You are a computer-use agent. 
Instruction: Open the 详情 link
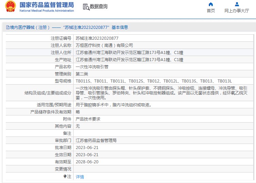(x=80, y=177)
